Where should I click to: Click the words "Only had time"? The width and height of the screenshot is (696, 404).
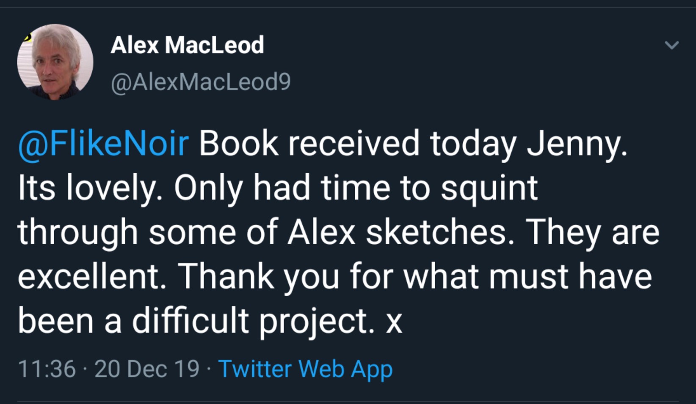point(282,188)
